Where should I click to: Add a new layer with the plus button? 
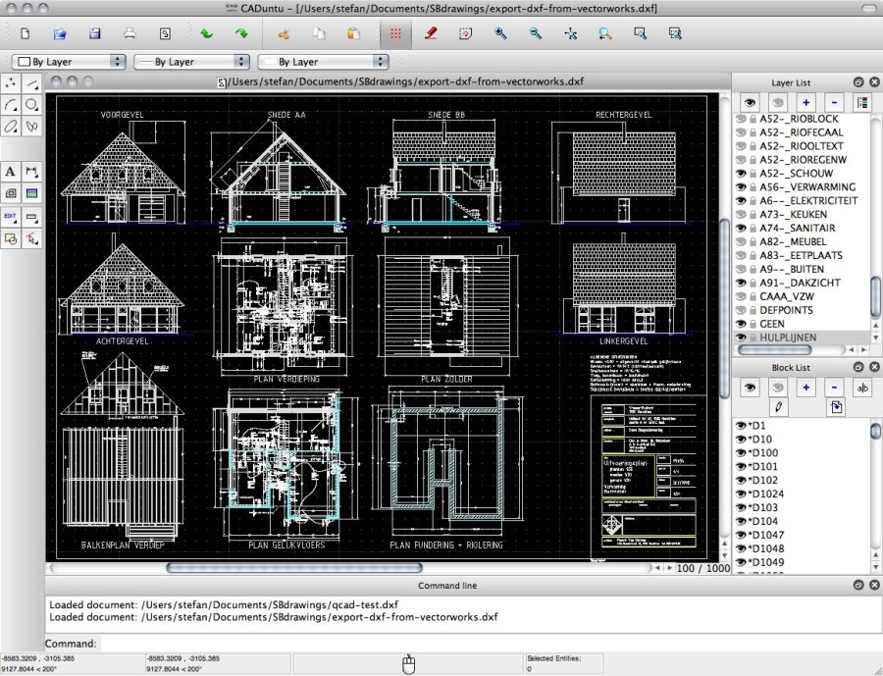(806, 102)
